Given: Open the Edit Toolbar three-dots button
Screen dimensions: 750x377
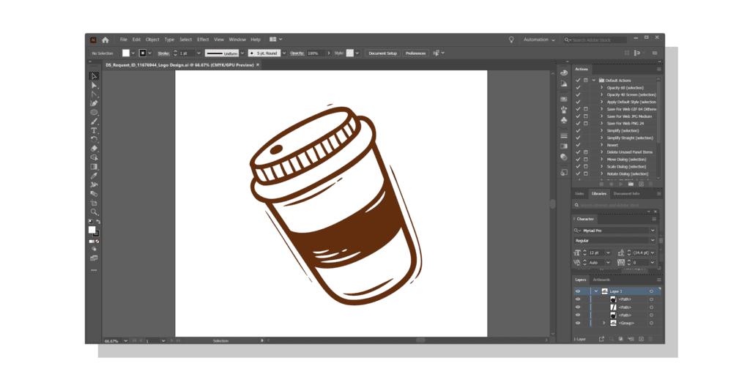Looking at the screenshot, I should (x=94, y=270).
